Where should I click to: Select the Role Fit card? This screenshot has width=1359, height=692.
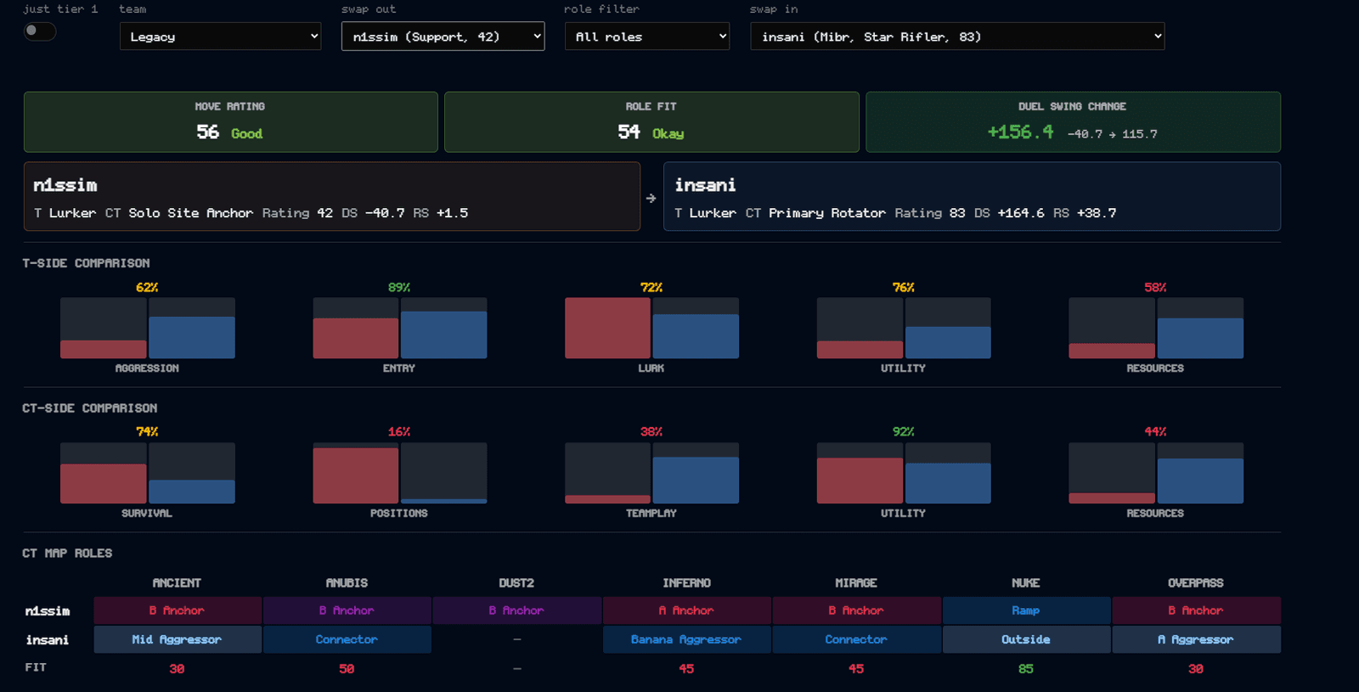(651, 122)
